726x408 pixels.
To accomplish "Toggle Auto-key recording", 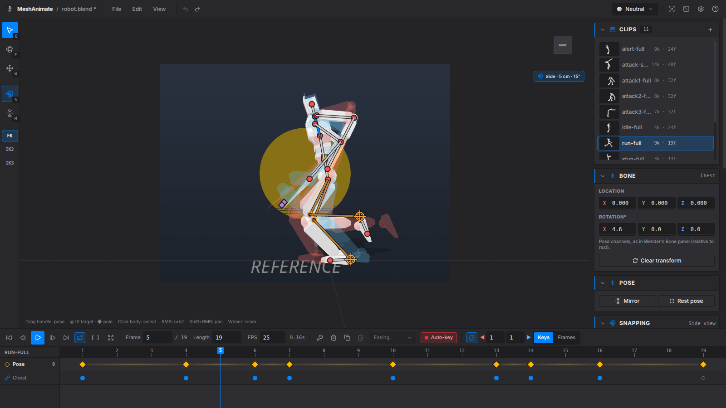I will tap(439, 338).
